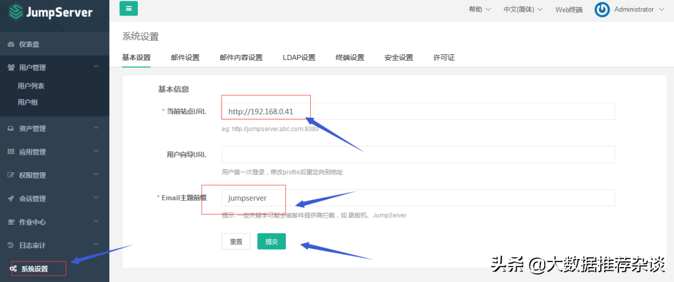Click the 重置 reset button
This screenshot has height=282, width=674.
coord(236,241)
